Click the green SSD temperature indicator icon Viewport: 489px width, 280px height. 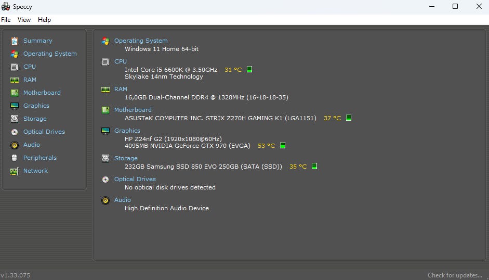pos(314,166)
